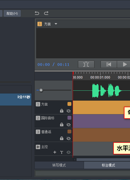Open the 方言 layer dropdown arrow
Viewport: 130px width, 180px height.
(56, 24)
